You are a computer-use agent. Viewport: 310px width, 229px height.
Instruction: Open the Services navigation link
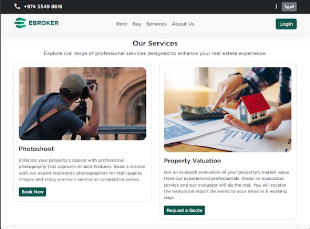pyautogui.click(x=156, y=24)
